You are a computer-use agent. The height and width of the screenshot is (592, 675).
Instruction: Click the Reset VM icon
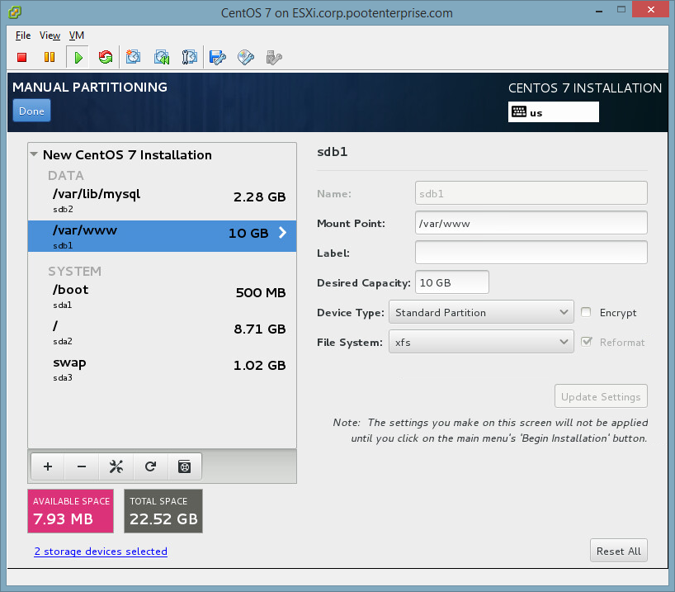pyautogui.click(x=106, y=57)
